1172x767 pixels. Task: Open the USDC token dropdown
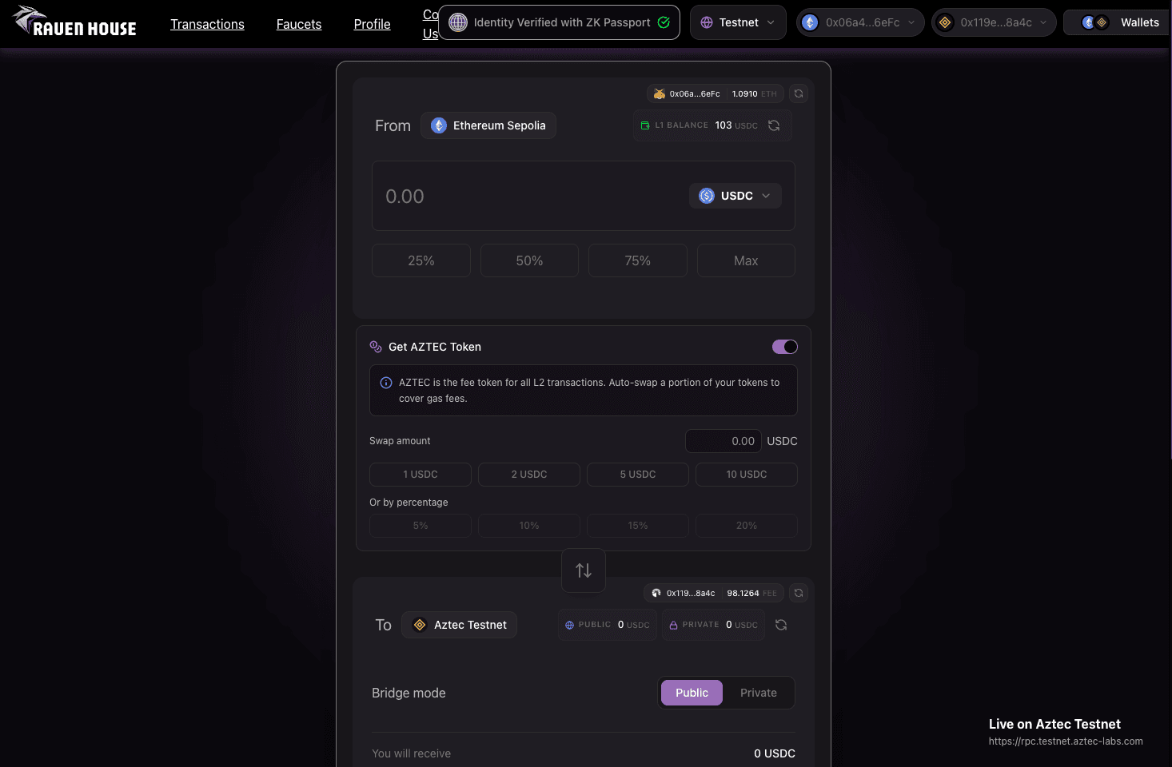[x=735, y=196]
